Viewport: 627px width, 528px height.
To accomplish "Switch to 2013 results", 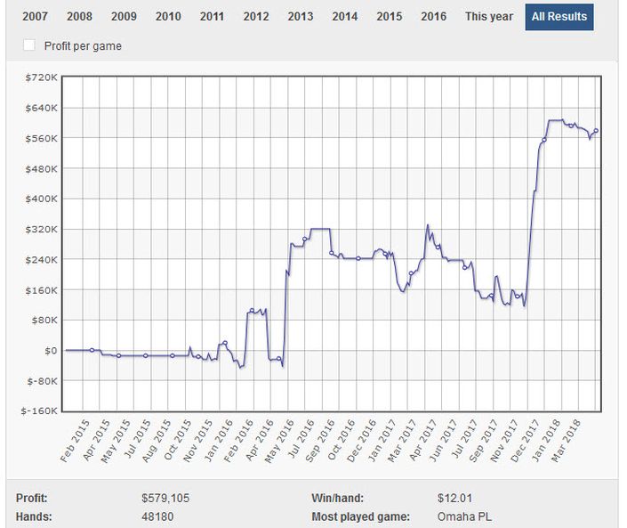I will pos(301,16).
